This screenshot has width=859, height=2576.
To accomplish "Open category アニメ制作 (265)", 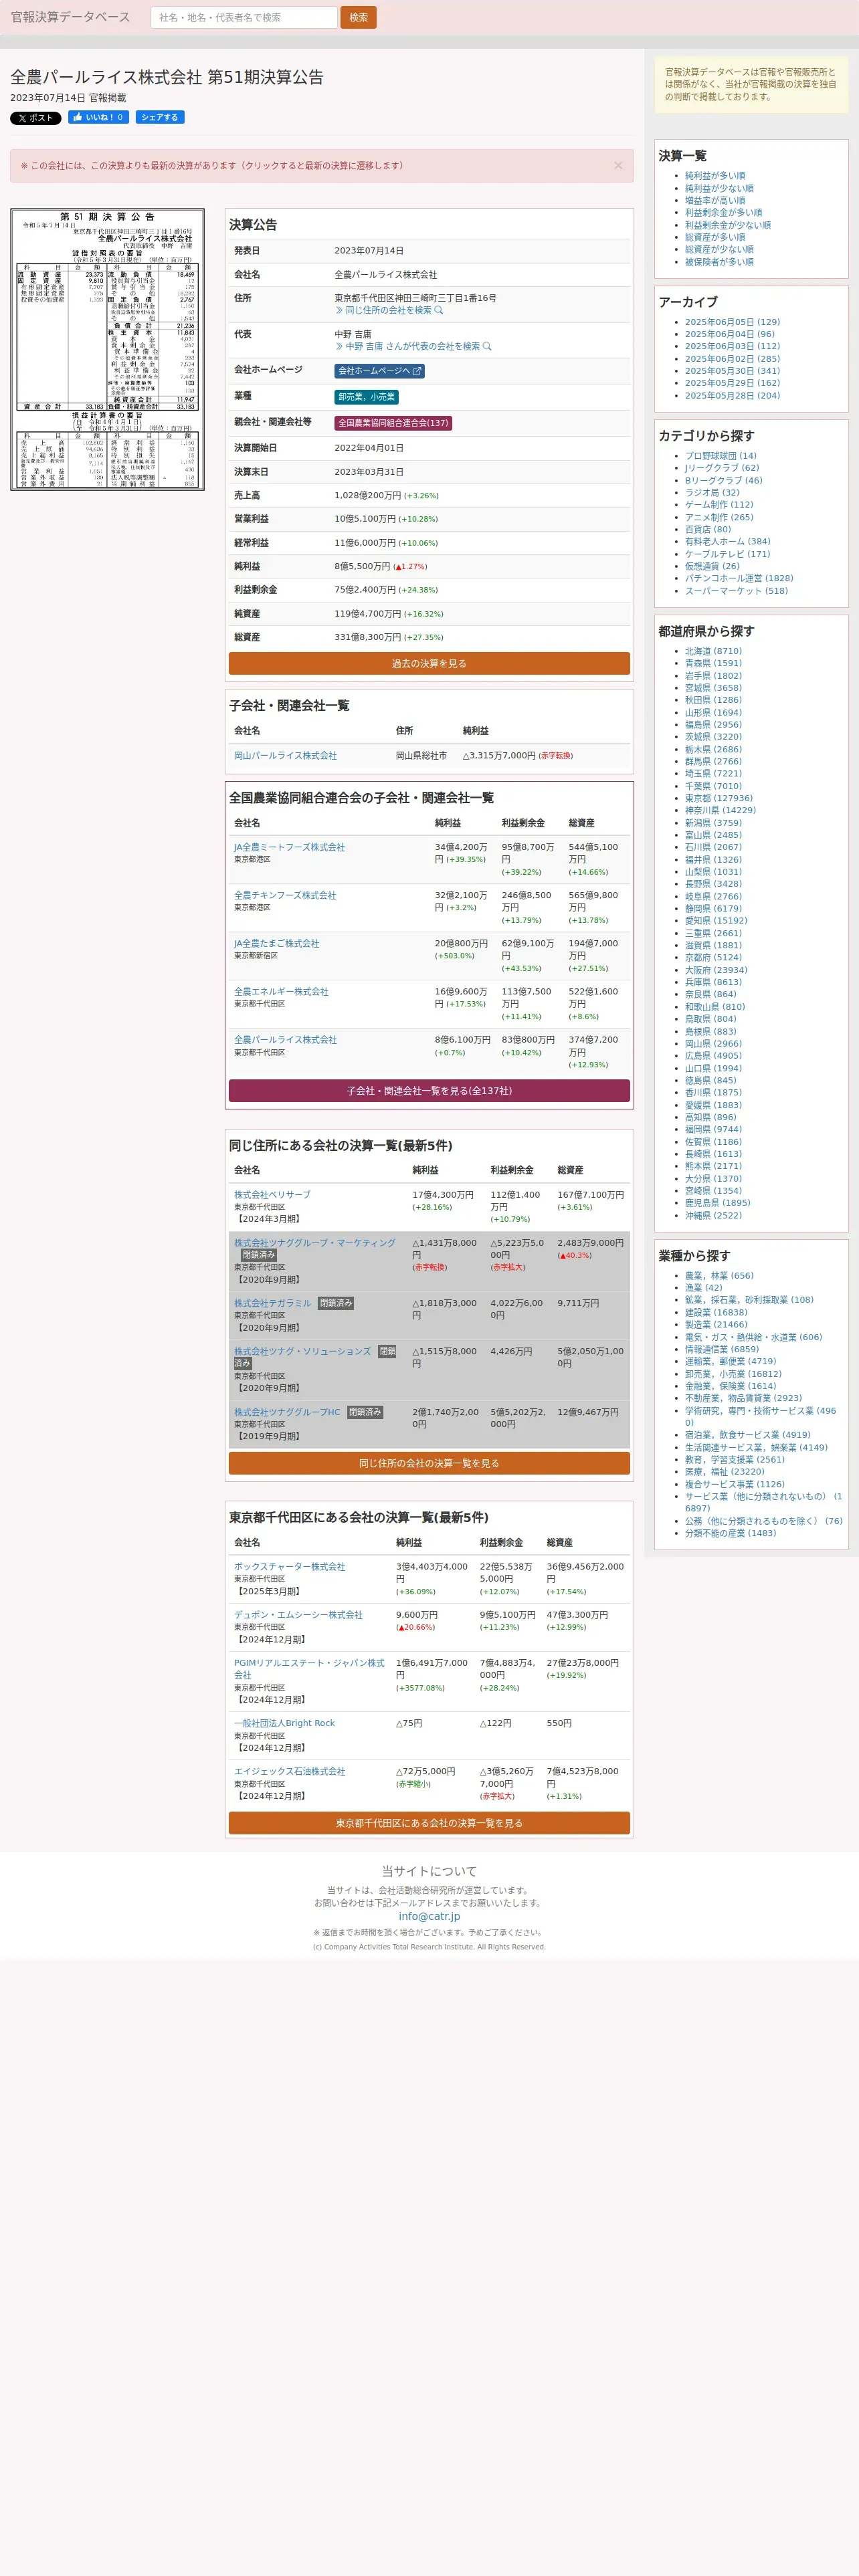I will pyautogui.click(x=719, y=517).
